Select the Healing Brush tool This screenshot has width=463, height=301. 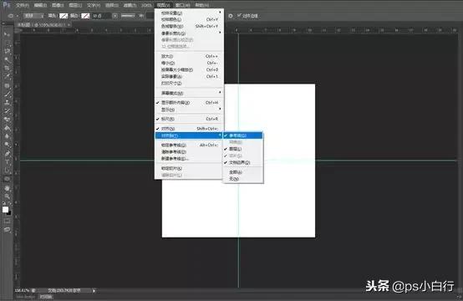coord(7,85)
